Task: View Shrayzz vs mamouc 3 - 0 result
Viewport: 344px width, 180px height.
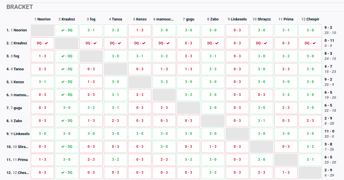Action: pos(164,147)
